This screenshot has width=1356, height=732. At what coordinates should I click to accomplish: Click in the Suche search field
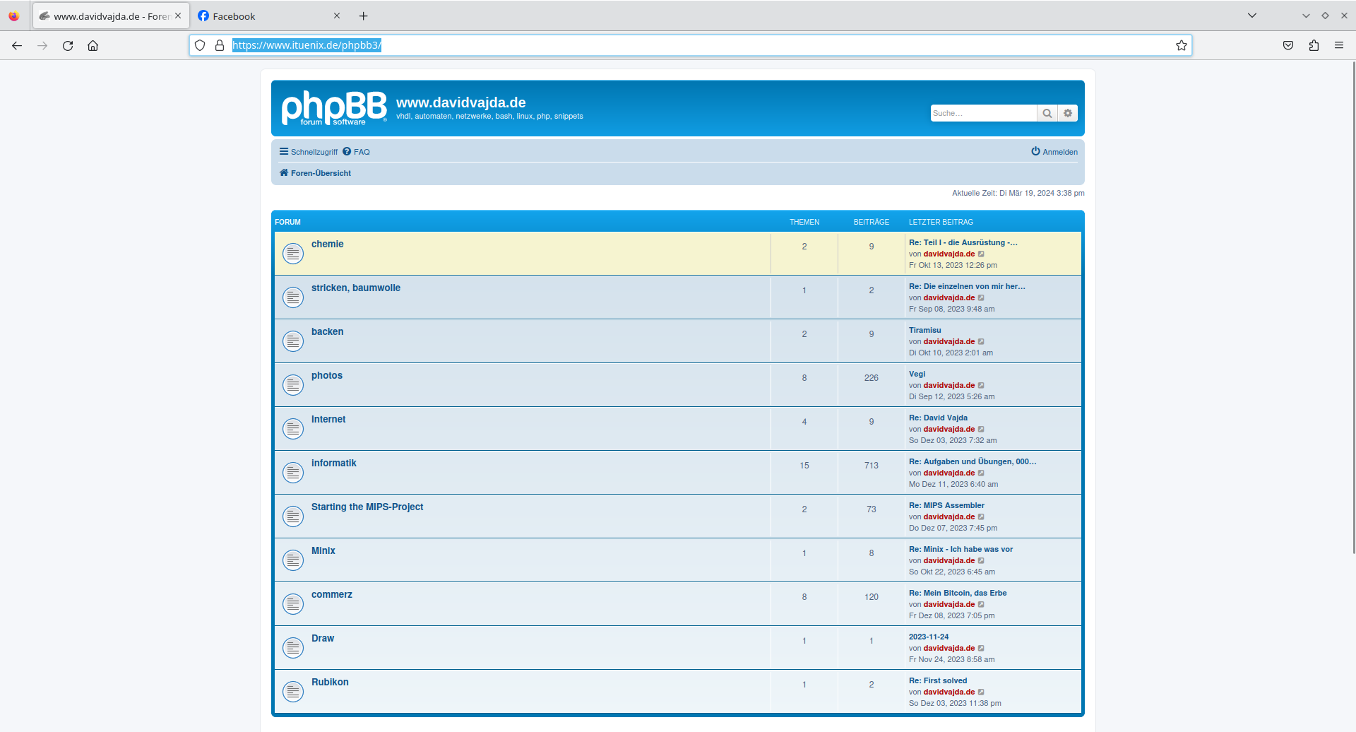coord(982,113)
